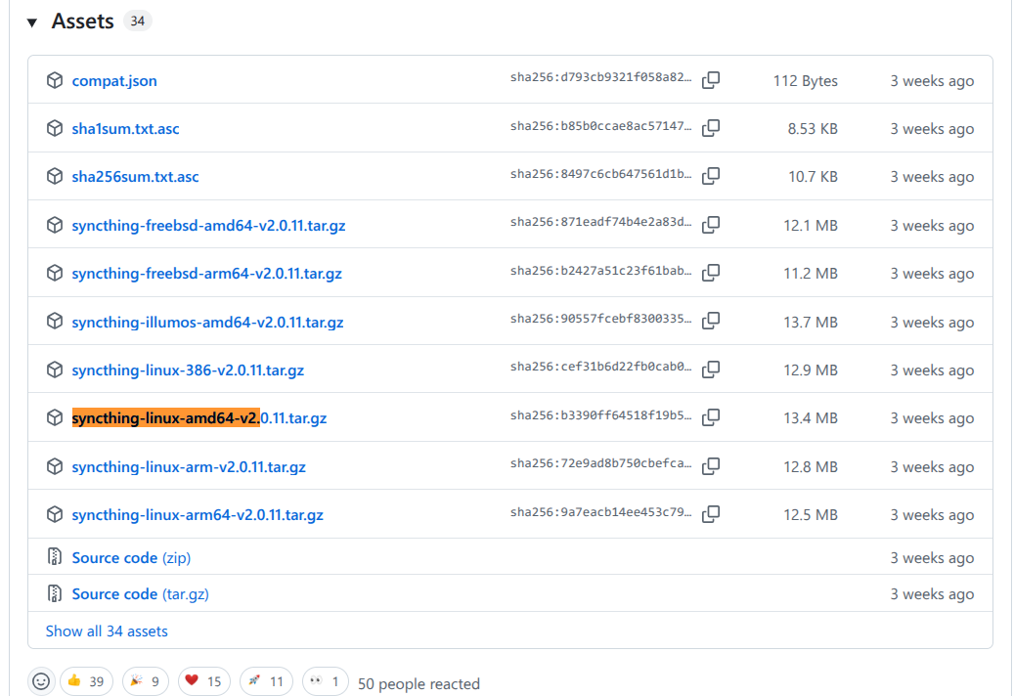Download syncthing-linux-arm-v2.0.11.tar.gz
The width and height of the screenshot is (1014, 696).
pyautogui.click(x=188, y=467)
